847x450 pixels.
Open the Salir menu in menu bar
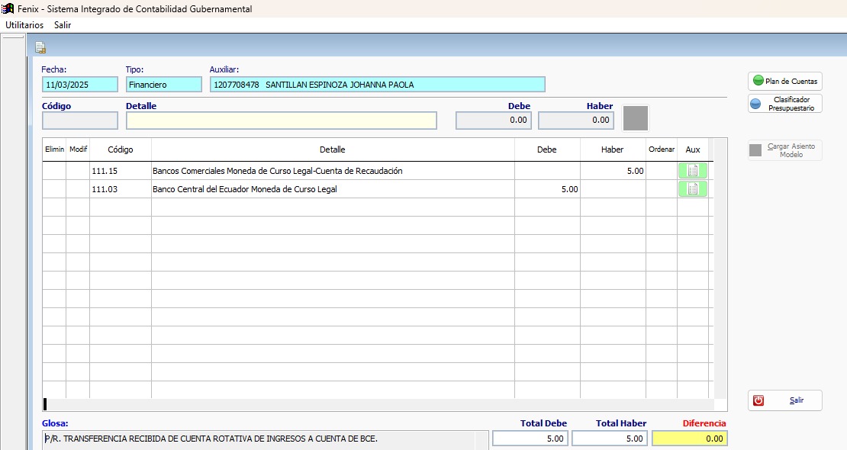(63, 25)
